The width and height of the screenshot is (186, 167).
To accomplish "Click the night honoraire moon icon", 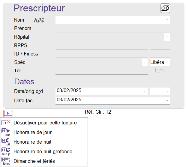I will coord(6,142).
